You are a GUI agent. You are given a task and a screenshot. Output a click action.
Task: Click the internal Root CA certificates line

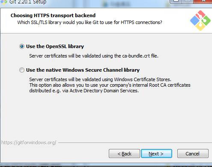pos(110,85)
